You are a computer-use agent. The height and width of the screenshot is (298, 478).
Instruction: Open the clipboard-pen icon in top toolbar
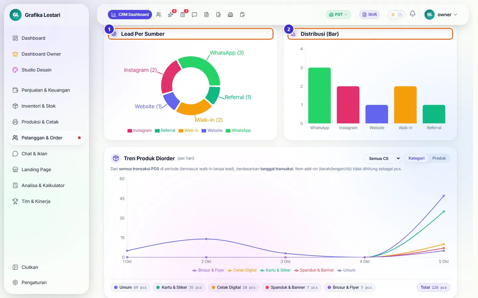pos(242,15)
